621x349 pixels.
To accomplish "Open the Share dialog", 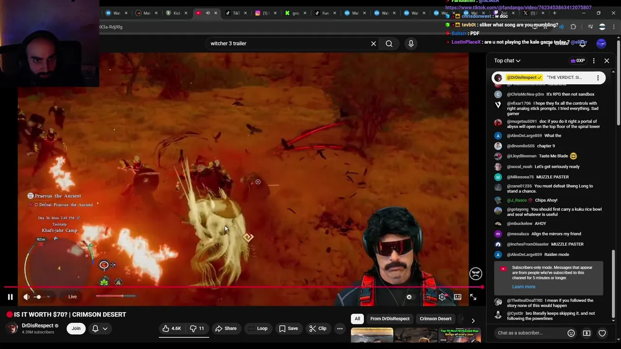I will 226,329.
